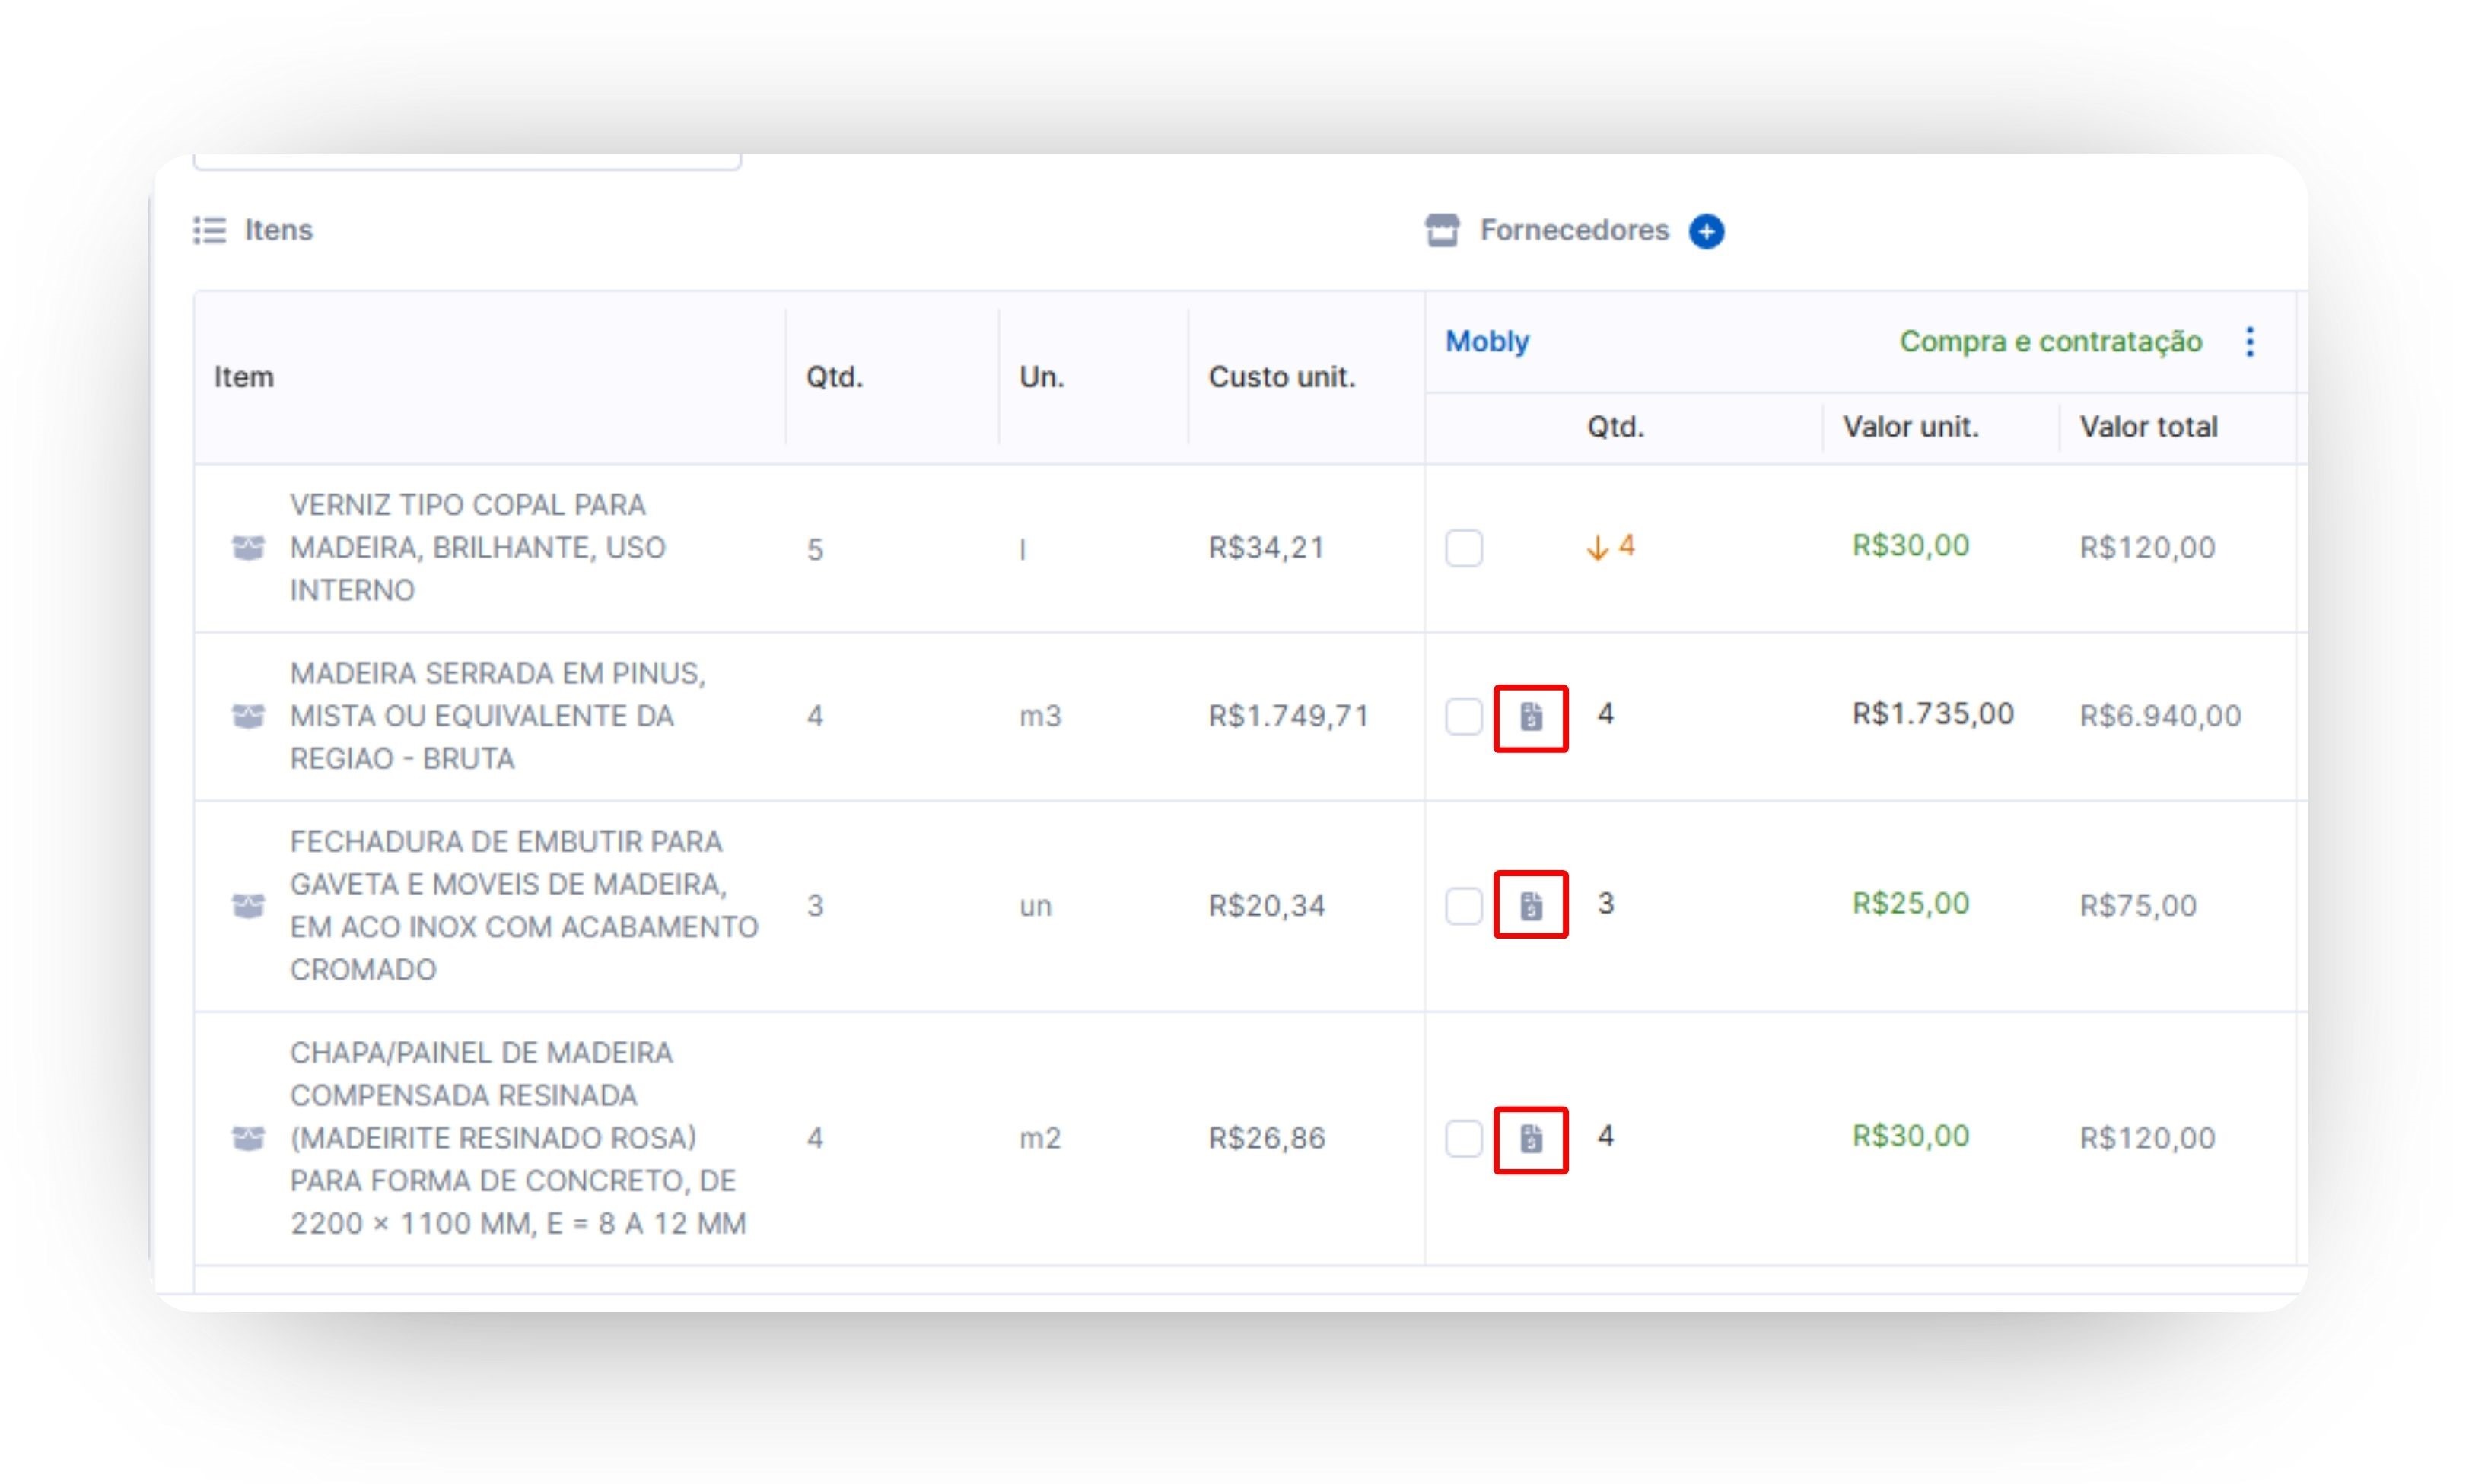Click box icon beside Madeira Serrada item
This screenshot has height=1484, width=2488.
[x=248, y=716]
